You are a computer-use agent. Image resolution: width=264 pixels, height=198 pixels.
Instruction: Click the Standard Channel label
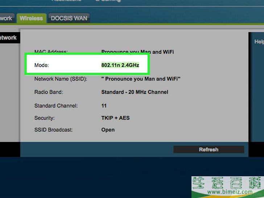pyautogui.click(x=56, y=106)
